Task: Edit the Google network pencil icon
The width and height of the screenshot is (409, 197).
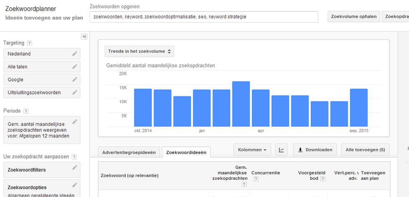Action: coord(75,79)
